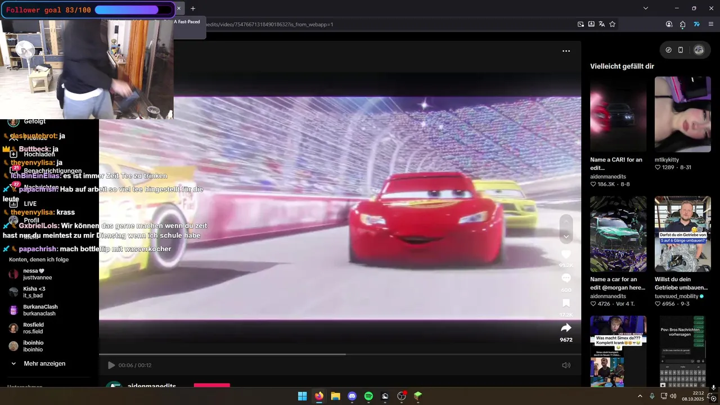
Task: Install the site as app icon
Action: (x=591, y=24)
